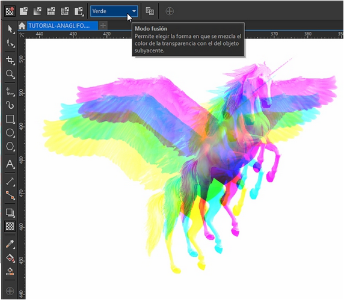Select the Text tool
The height and width of the screenshot is (300, 344).
pos(10,164)
